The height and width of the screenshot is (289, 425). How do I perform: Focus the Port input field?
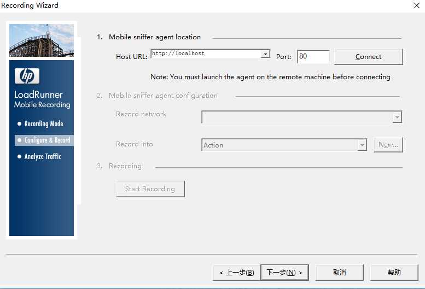tap(313, 57)
